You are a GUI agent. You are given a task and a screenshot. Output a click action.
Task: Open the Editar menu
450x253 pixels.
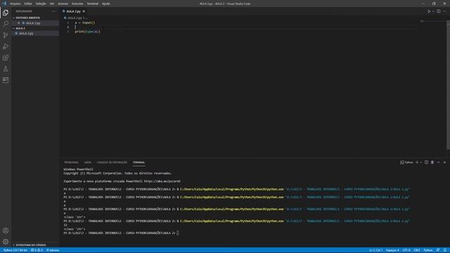tap(28, 4)
